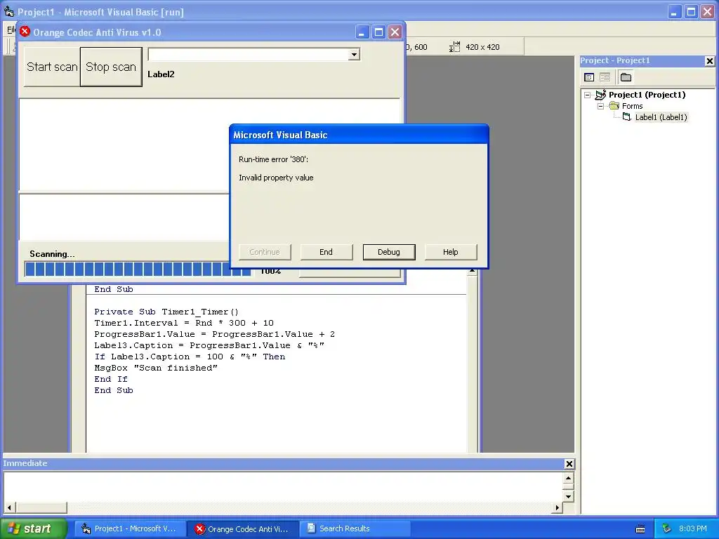Image resolution: width=719 pixels, height=539 pixels.
Task: Select Project1 (Project1) in project tree
Action: (647, 95)
